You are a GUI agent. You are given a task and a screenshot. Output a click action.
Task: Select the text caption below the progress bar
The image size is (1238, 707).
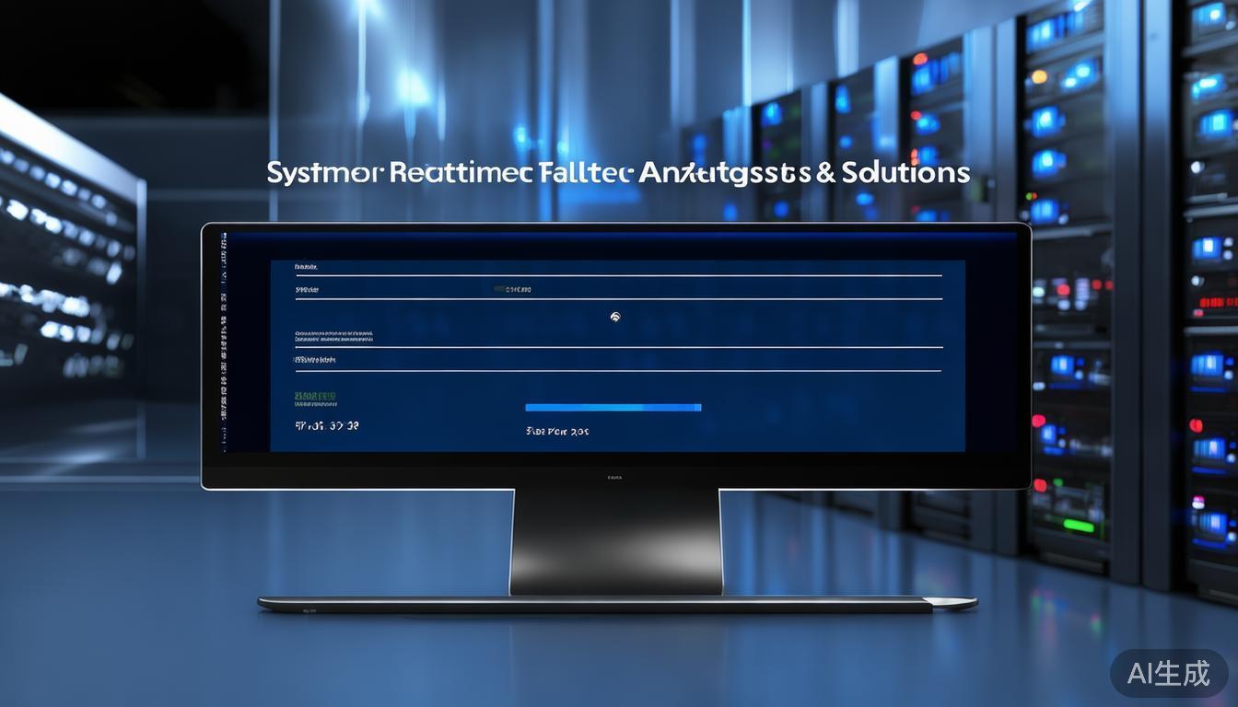pos(556,431)
